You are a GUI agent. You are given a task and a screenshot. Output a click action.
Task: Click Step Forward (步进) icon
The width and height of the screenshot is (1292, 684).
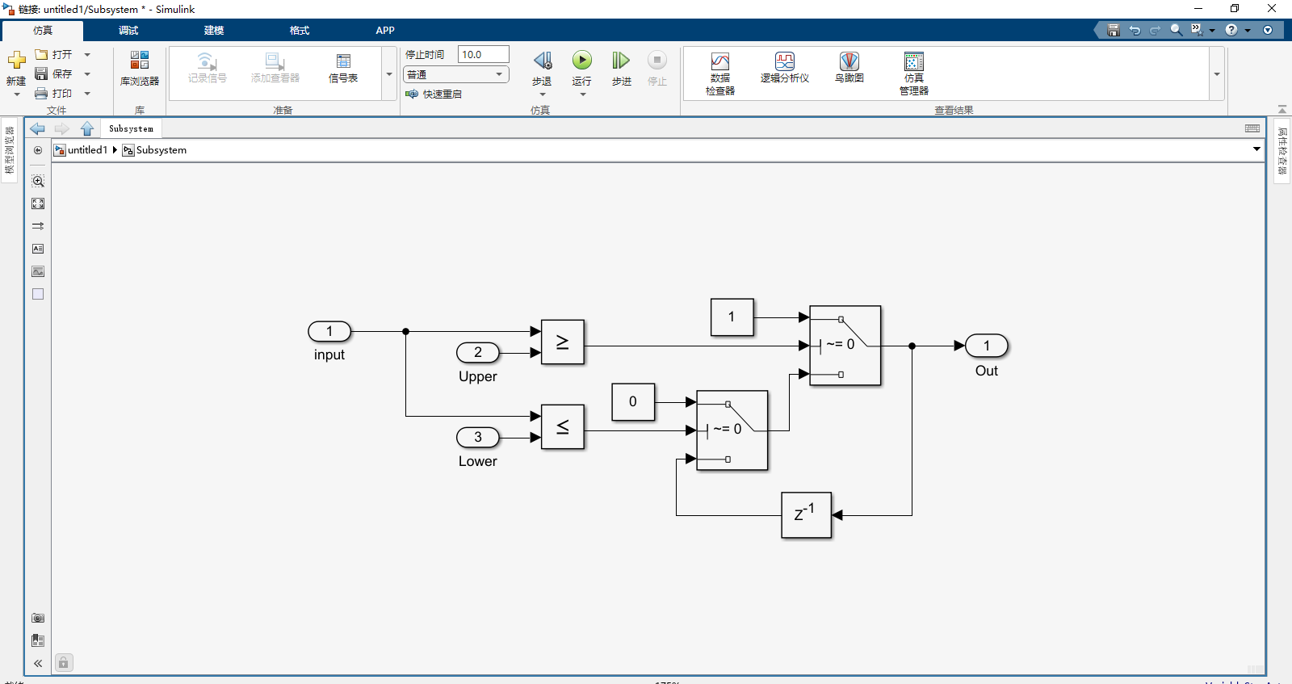pos(621,61)
